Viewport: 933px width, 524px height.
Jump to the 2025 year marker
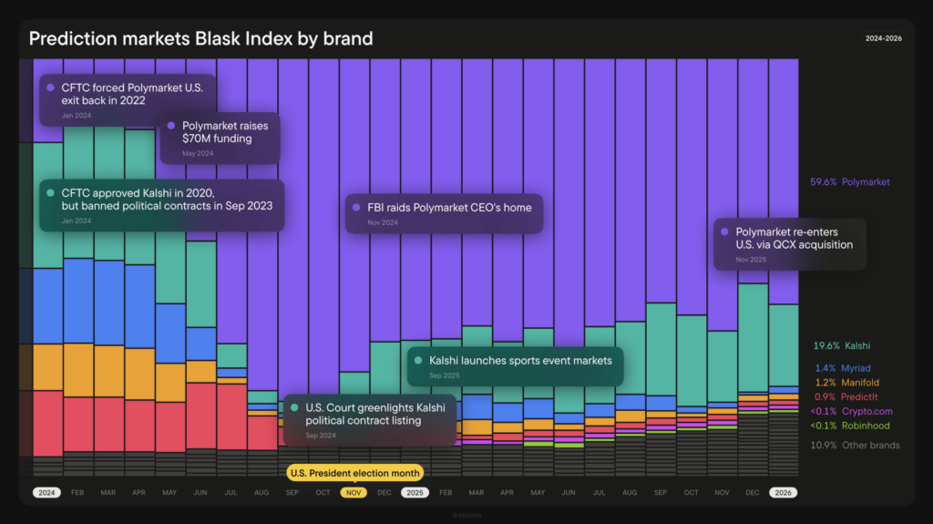[415, 492]
